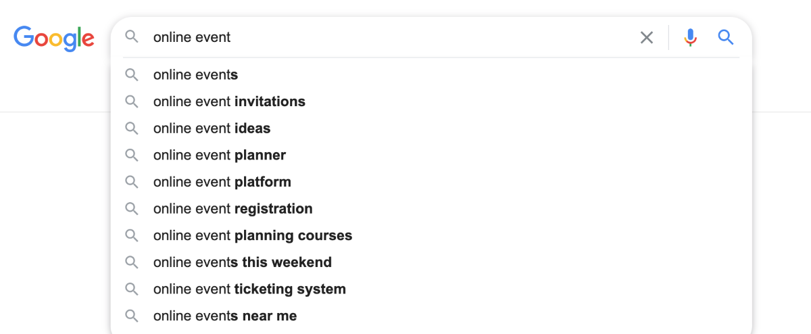Choose 'online event ideas' suggestion
Viewport: 811px width, 334px height.
pos(431,128)
